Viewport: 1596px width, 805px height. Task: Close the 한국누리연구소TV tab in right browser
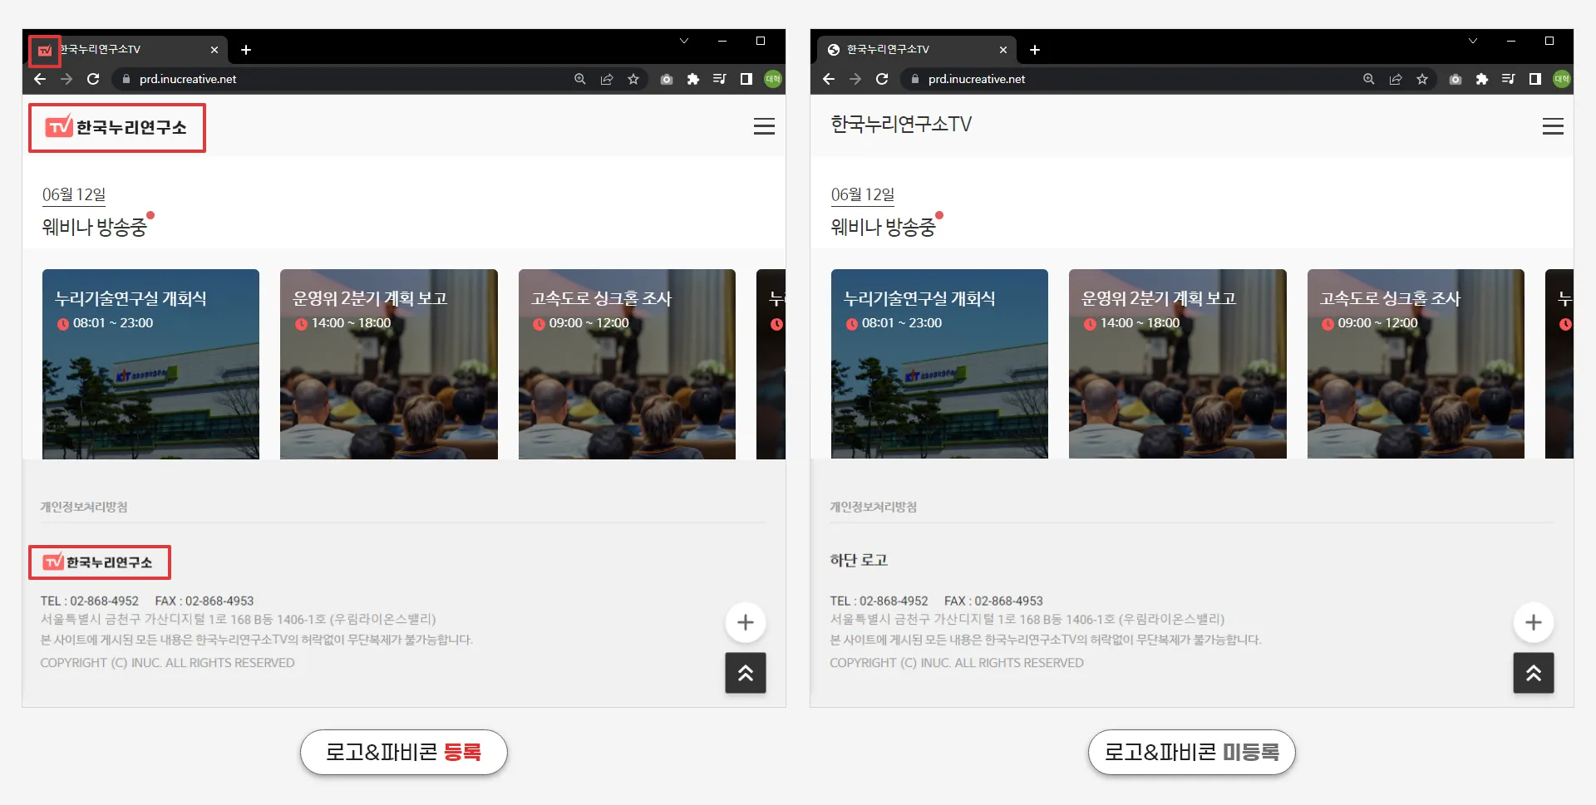1003,50
